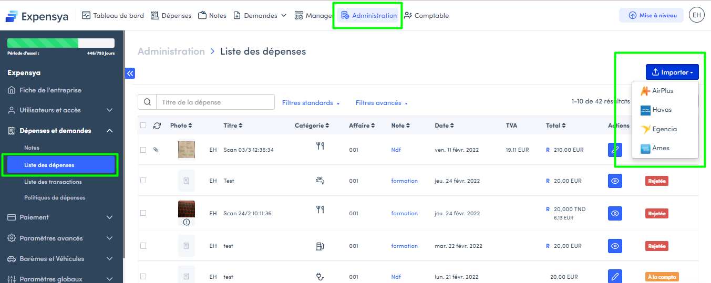
Task: Check the box for mar. 22 févr. test row
Action: (x=143, y=246)
